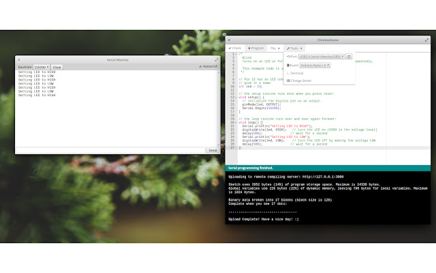436x273 pixels.
Task: Click 'Upload Complete! Have a nice day!' text
Action: pyautogui.click(x=264, y=219)
